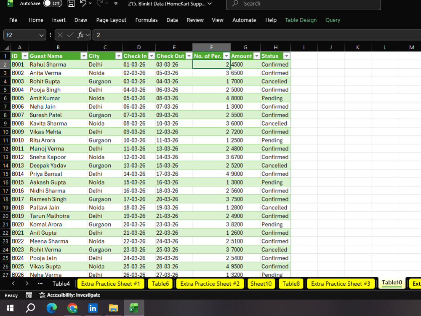
Task: Open the Draw tab
Action: click(80, 20)
